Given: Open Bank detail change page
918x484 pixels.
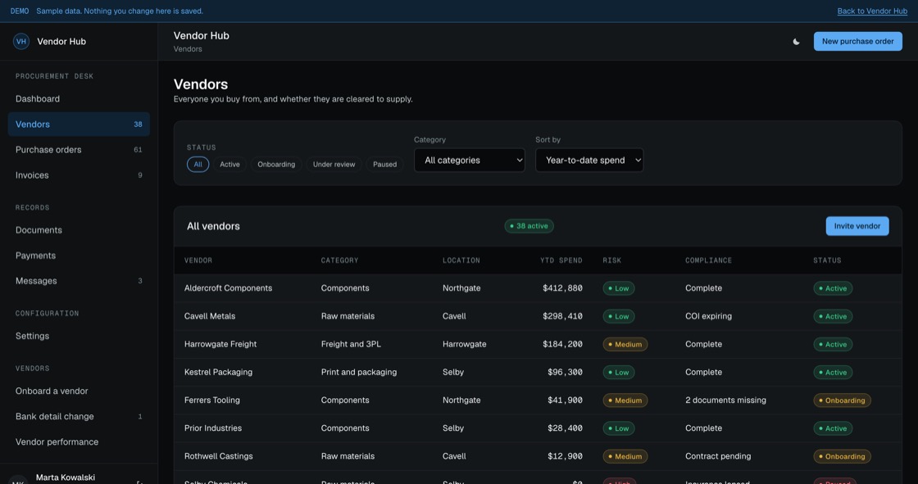Looking at the screenshot, I should pyautogui.click(x=79, y=417).
